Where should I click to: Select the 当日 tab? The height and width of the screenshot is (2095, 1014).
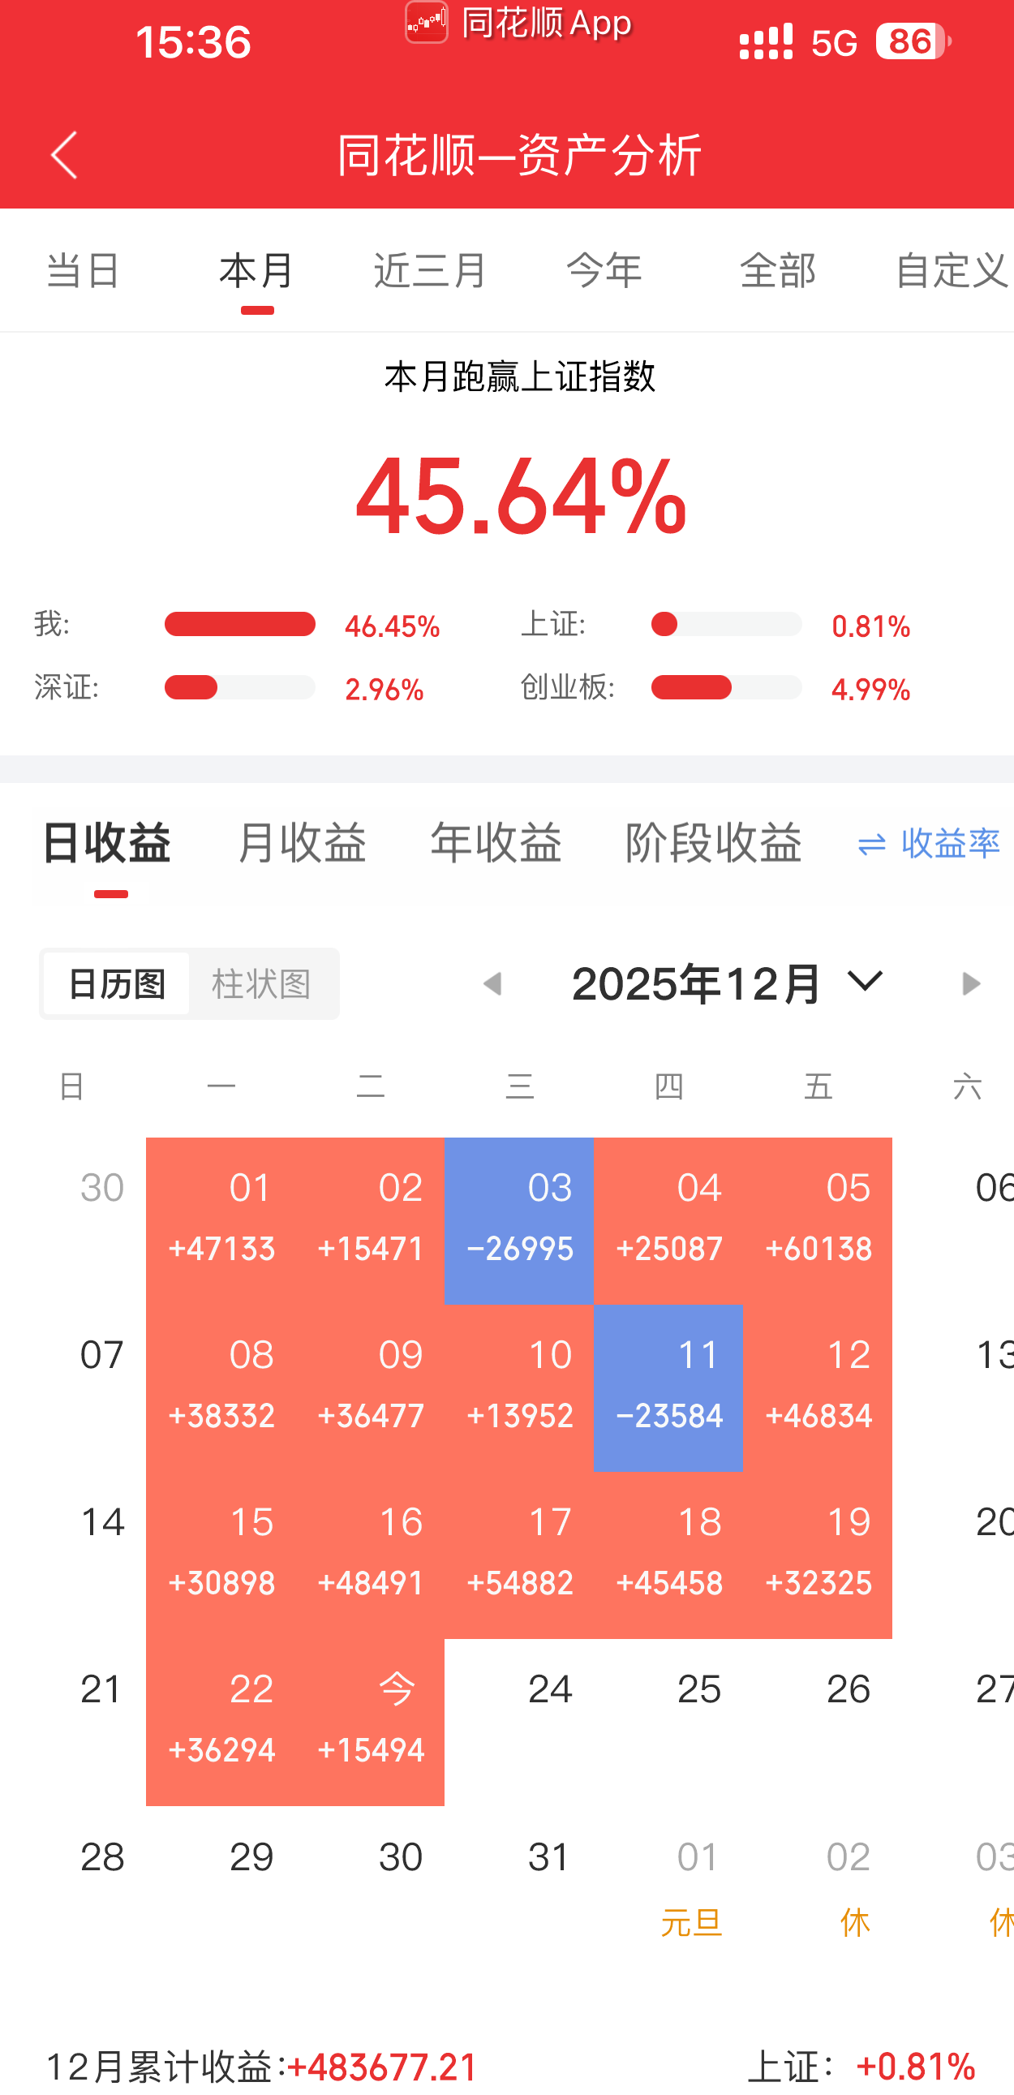84,271
